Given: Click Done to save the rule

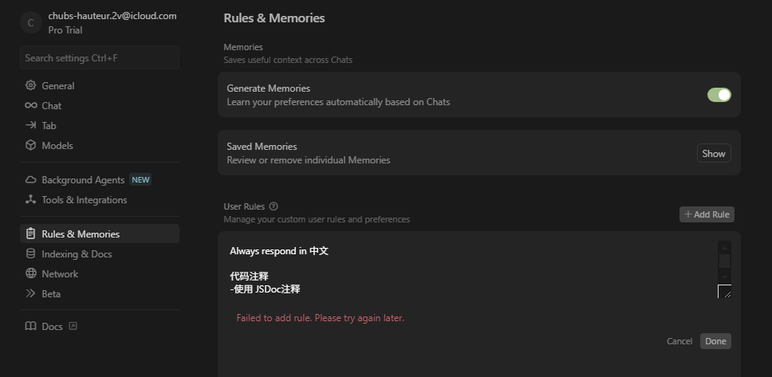Looking at the screenshot, I should point(715,341).
